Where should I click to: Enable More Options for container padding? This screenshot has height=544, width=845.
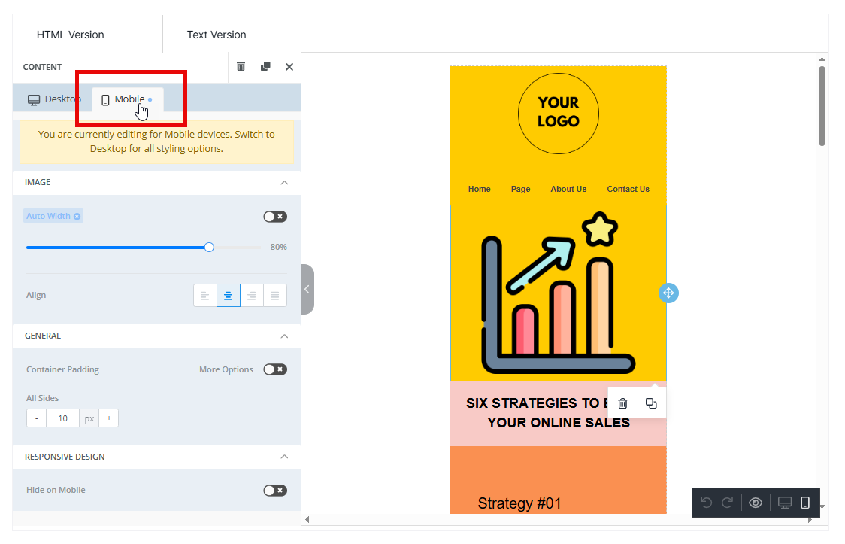[274, 369]
